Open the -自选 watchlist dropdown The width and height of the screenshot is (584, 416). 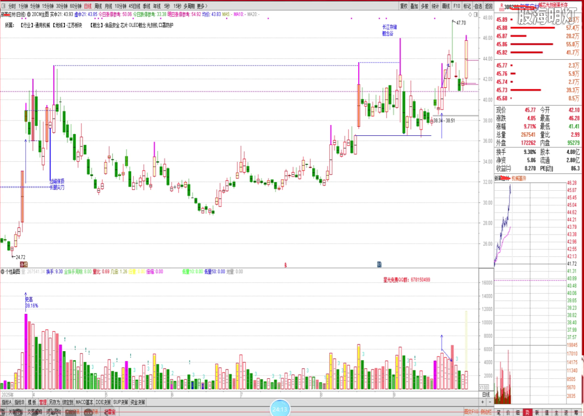[478, 6]
